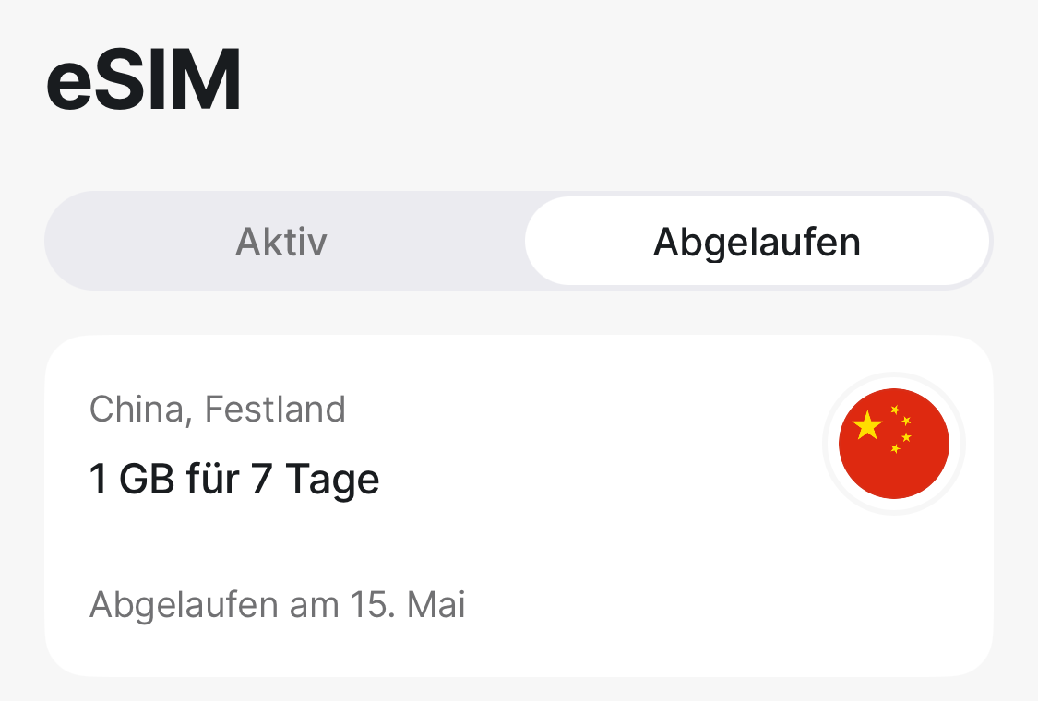Click the white Abgelaufen pill
The width and height of the screenshot is (1038, 701).
coord(757,242)
